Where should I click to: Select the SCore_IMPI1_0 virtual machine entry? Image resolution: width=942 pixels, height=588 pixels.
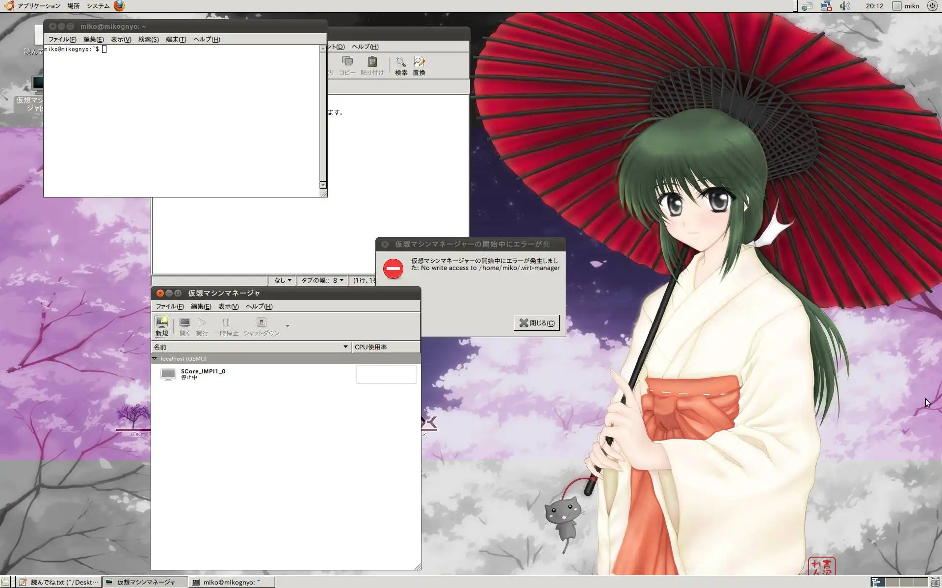pyautogui.click(x=203, y=374)
